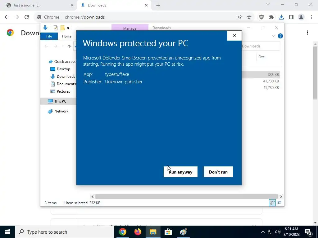Open Paint app from taskbar

click(183, 232)
